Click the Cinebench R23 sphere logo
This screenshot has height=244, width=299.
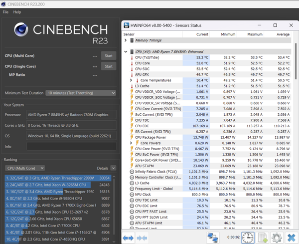21,29
